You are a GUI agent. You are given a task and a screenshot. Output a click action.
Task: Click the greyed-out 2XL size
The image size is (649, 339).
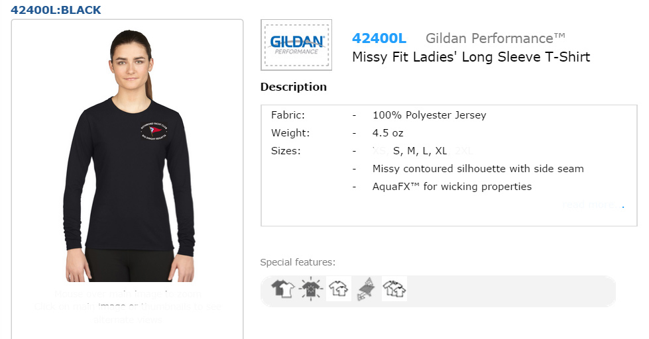pos(464,151)
